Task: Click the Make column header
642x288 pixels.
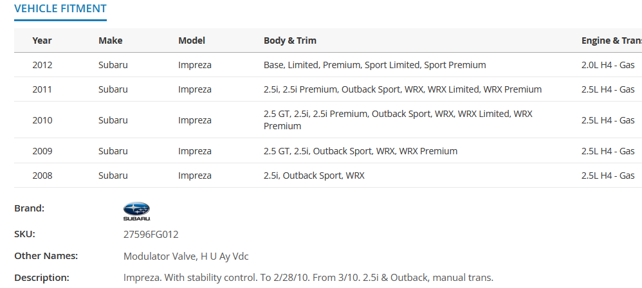Action: click(x=111, y=40)
